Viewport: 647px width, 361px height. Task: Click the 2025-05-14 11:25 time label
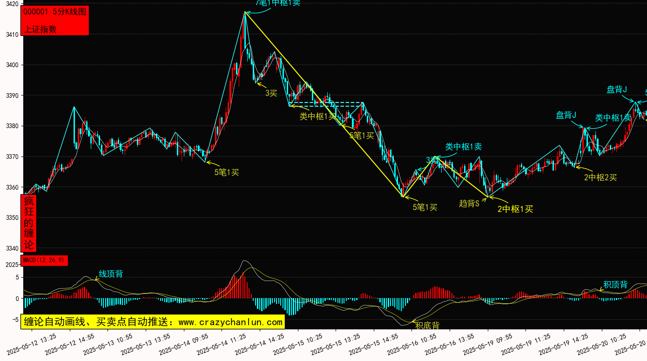[x=222, y=344]
